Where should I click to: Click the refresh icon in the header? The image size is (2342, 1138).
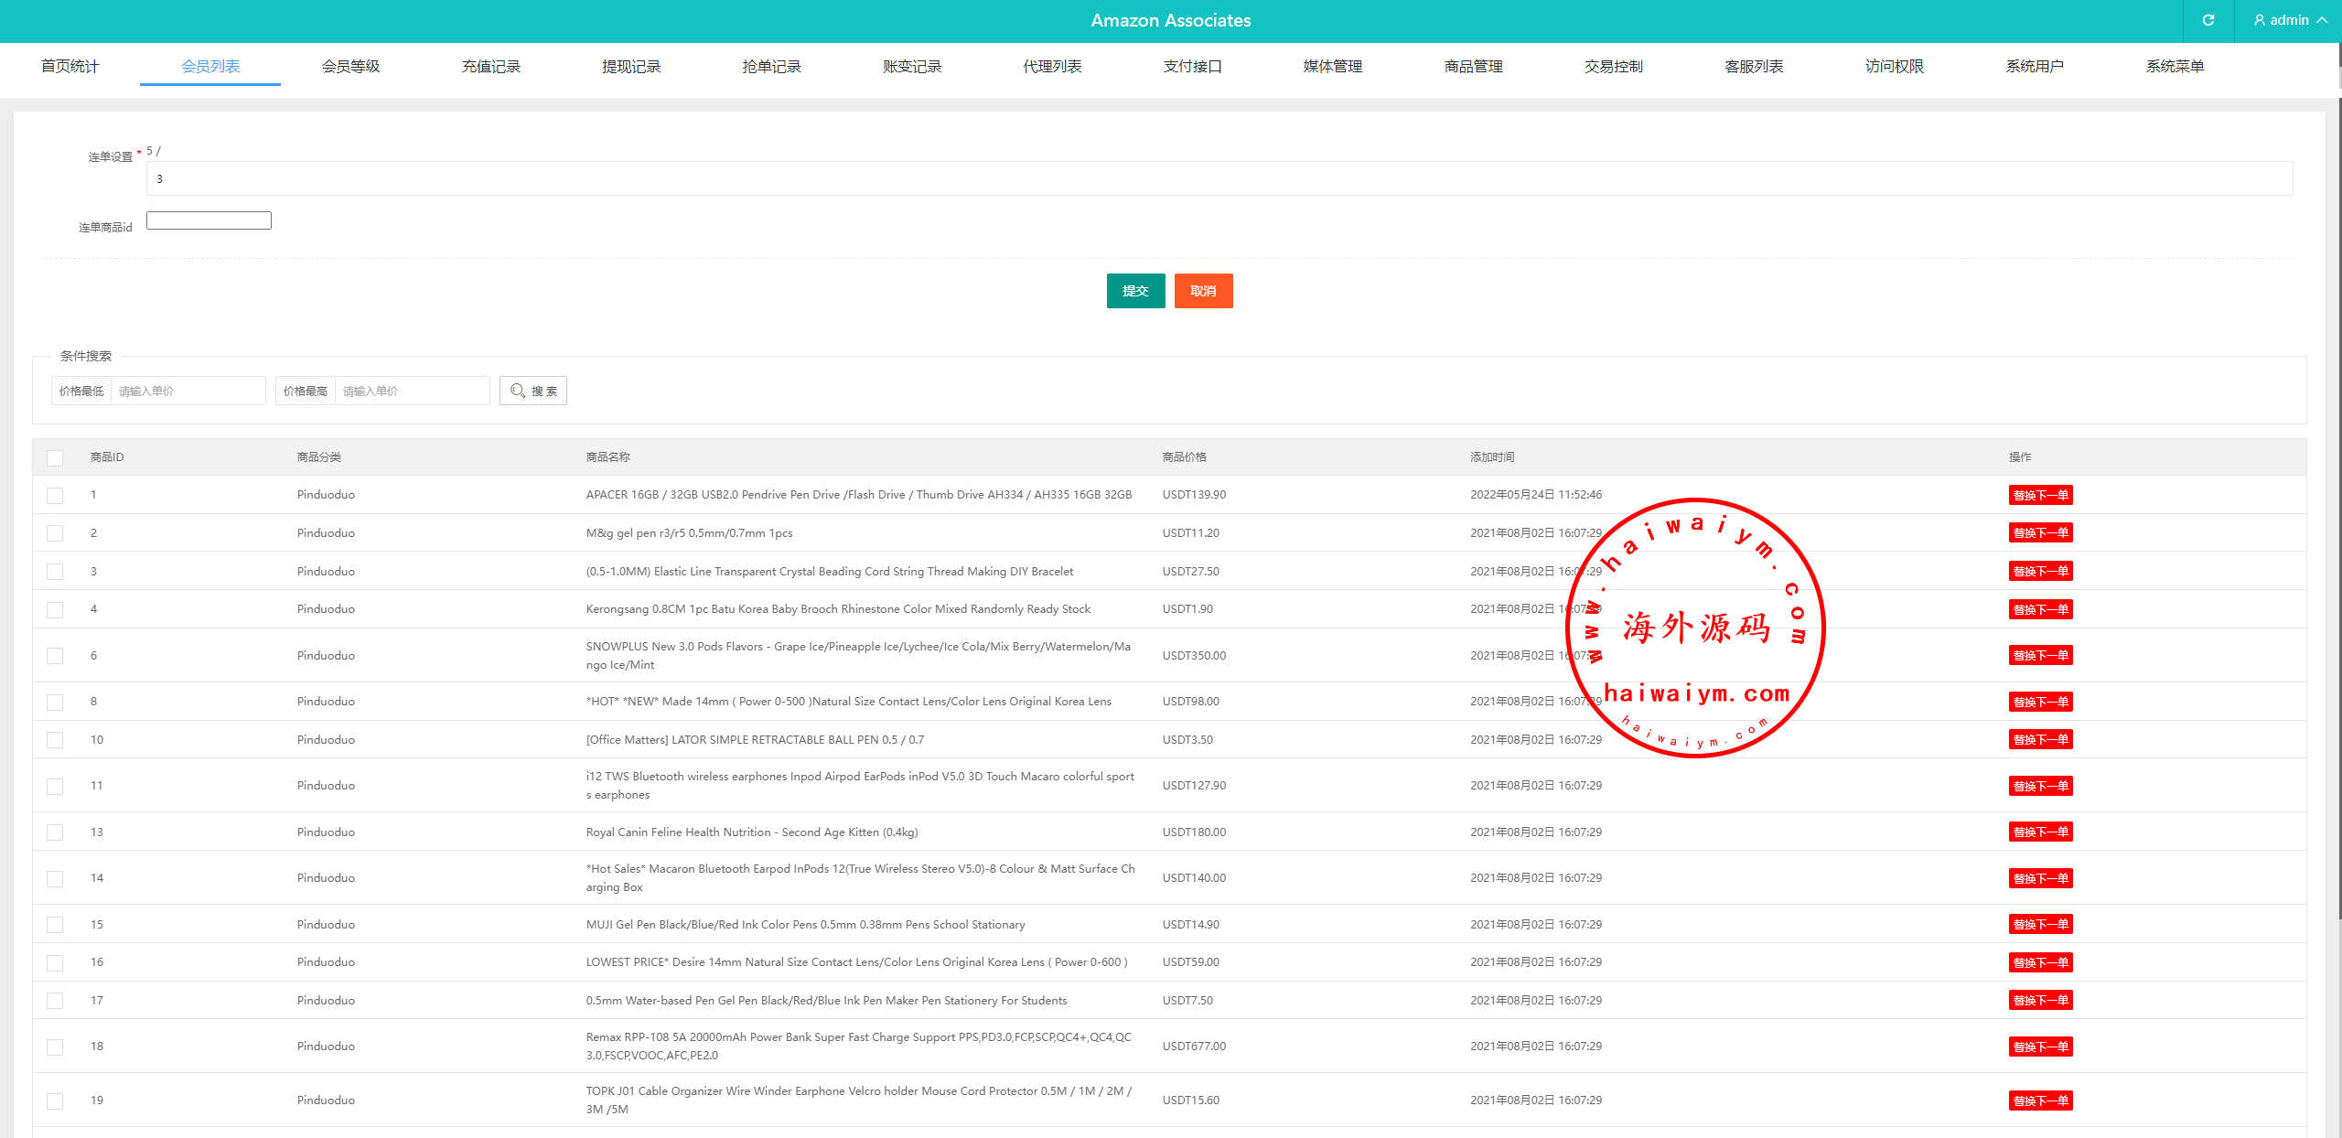point(2208,20)
